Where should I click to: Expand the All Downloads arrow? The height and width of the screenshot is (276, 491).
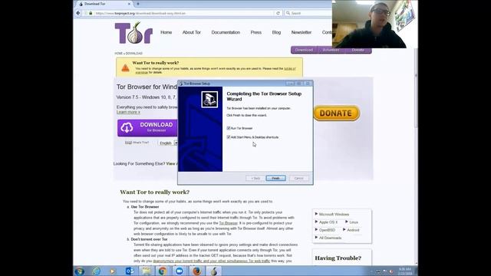(316, 238)
